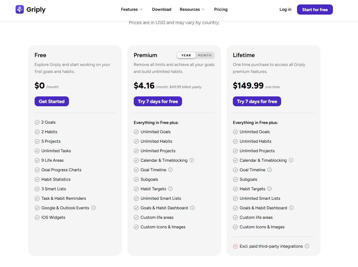This screenshot has width=358, height=267.
Task: Click the Premium plan heading
Action: tap(145, 55)
